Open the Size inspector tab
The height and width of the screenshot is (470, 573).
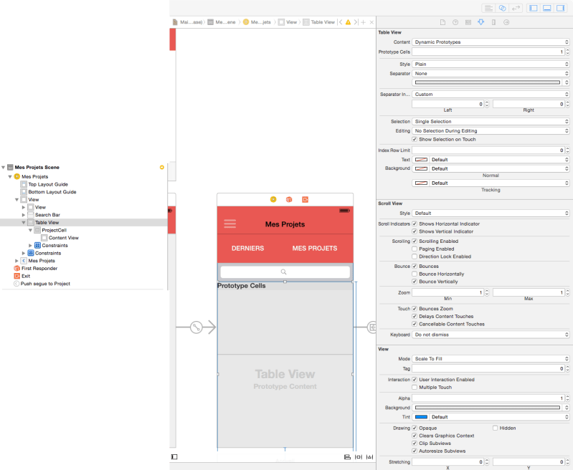tap(493, 22)
